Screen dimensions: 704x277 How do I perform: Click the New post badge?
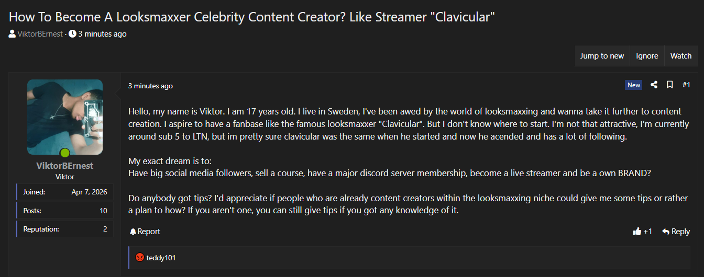click(634, 85)
